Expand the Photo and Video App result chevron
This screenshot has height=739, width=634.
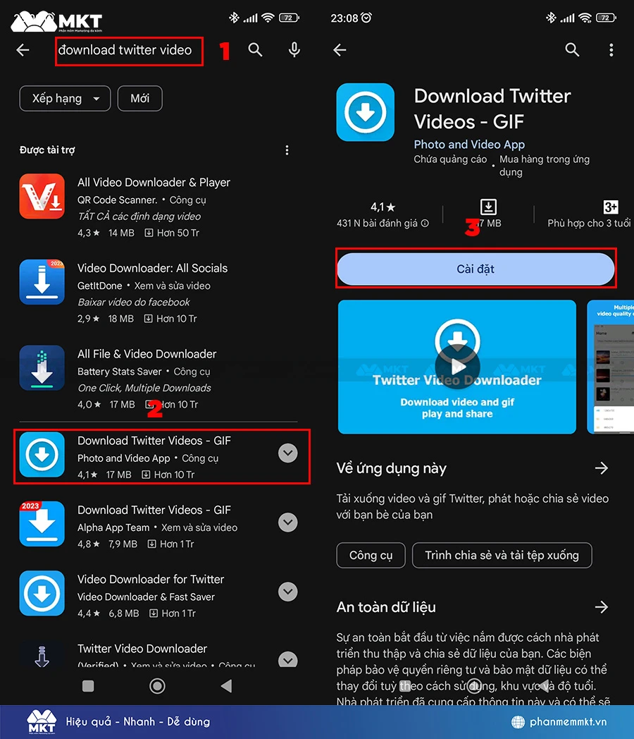tap(287, 453)
